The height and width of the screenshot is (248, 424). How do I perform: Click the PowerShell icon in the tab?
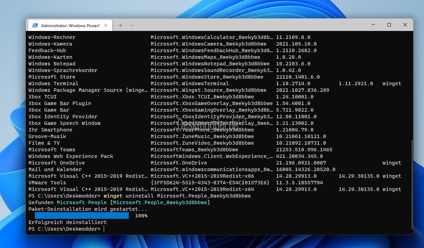click(35, 25)
